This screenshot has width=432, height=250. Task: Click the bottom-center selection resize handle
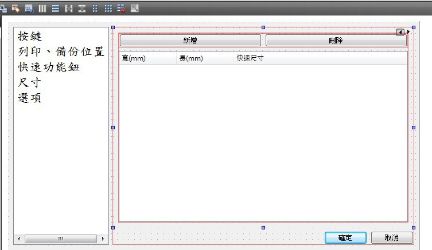[263, 228]
